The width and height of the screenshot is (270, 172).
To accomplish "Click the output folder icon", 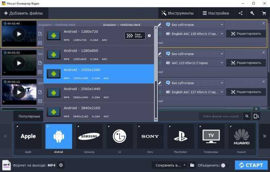I will (192, 165).
